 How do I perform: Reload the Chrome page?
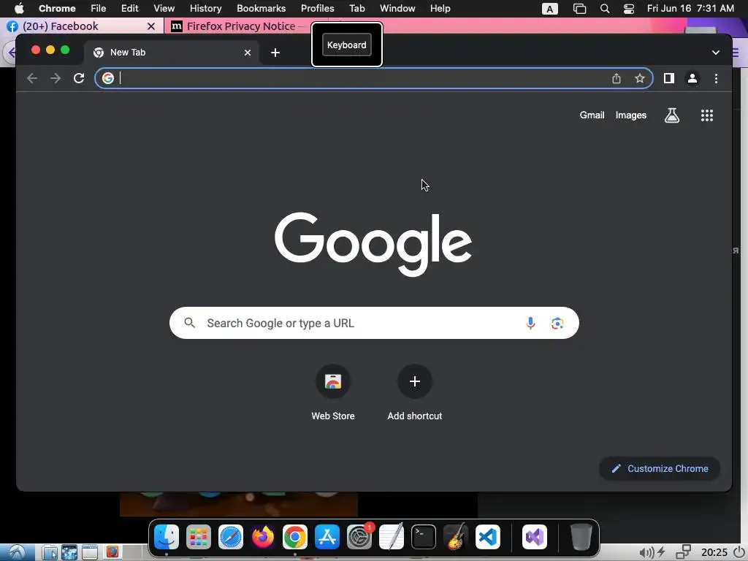(x=79, y=78)
